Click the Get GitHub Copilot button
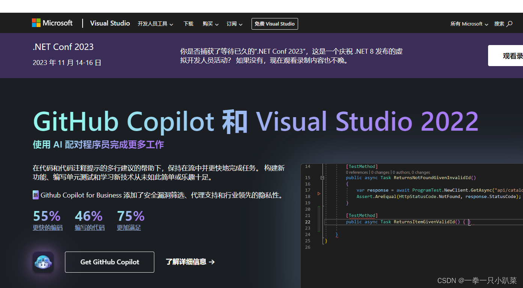This screenshot has height=288, width=523. click(x=110, y=262)
